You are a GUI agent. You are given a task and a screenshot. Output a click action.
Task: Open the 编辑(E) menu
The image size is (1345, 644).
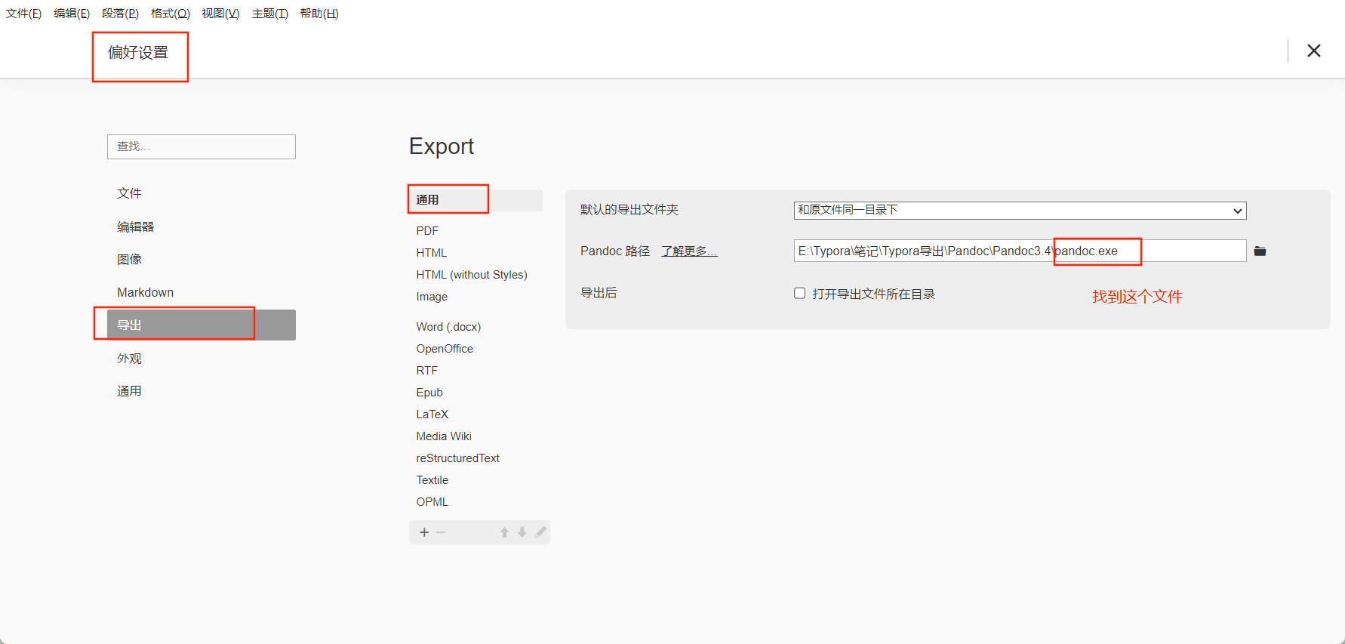[x=72, y=14]
